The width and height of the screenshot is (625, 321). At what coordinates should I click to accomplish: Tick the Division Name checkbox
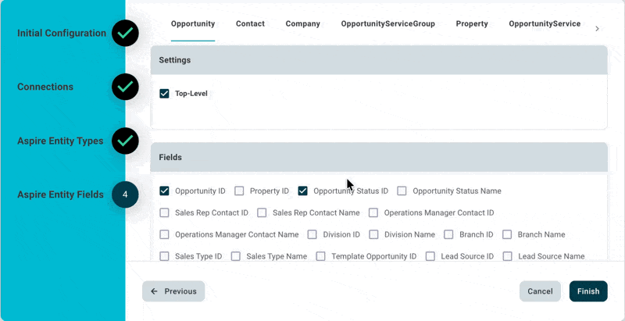(x=373, y=234)
